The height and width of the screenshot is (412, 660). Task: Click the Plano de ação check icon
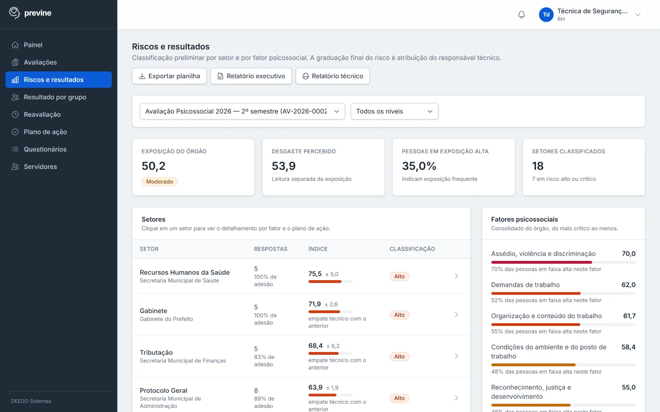[x=15, y=132]
